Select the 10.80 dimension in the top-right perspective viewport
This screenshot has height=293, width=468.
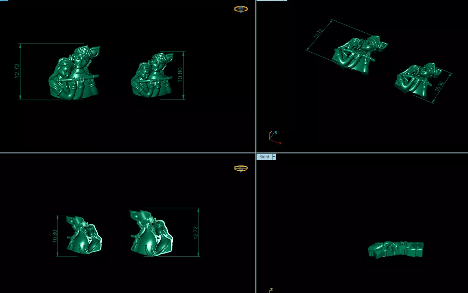(x=439, y=87)
